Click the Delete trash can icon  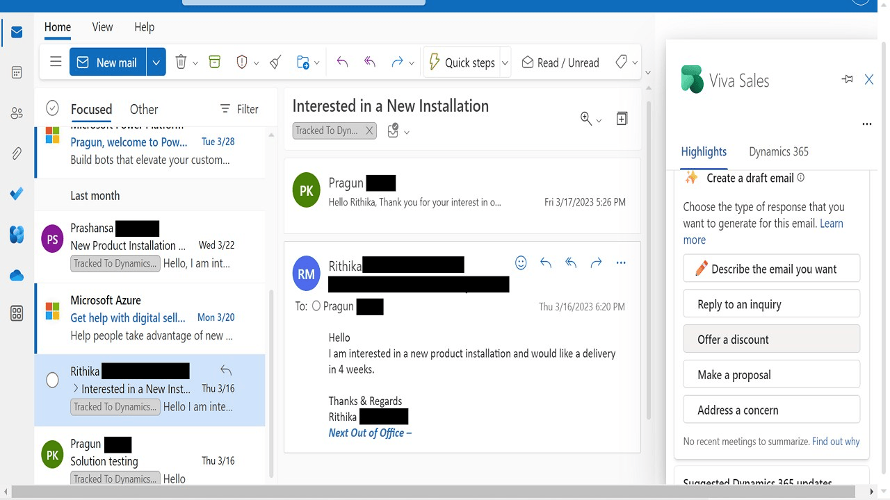[x=181, y=62]
